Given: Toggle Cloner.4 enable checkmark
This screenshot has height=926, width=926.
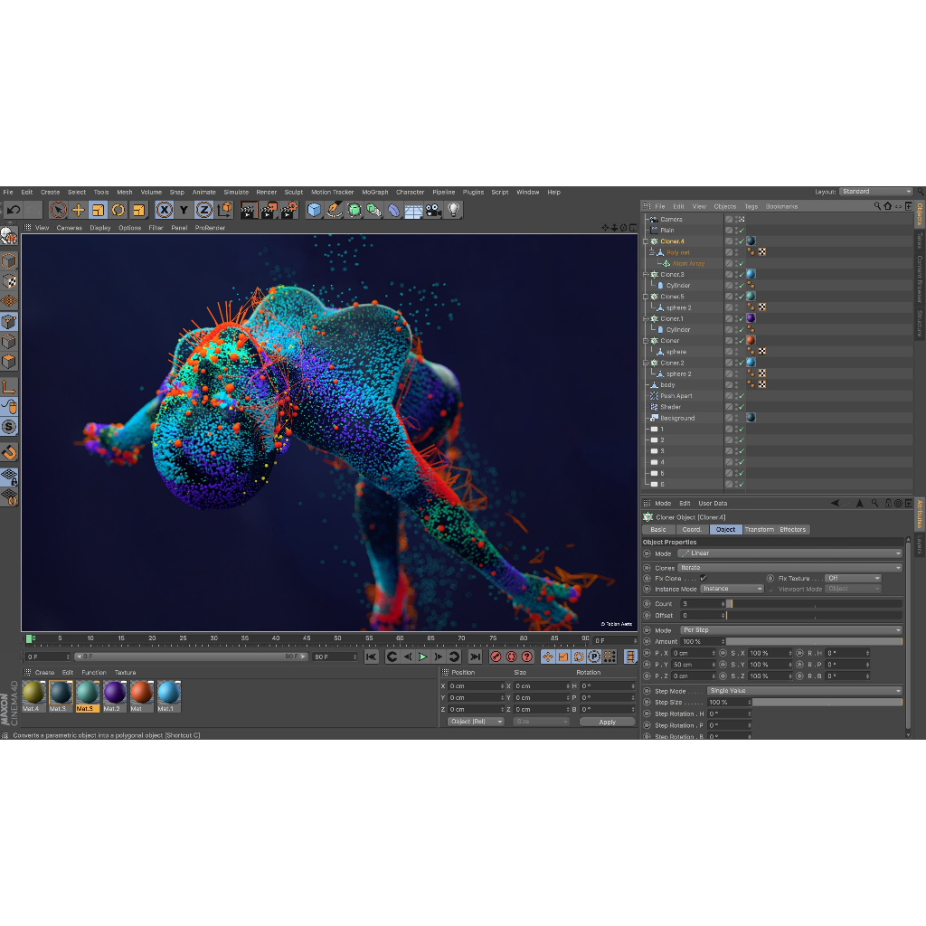Looking at the screenshot, I should pyautogui.click(x=742, y=241).
